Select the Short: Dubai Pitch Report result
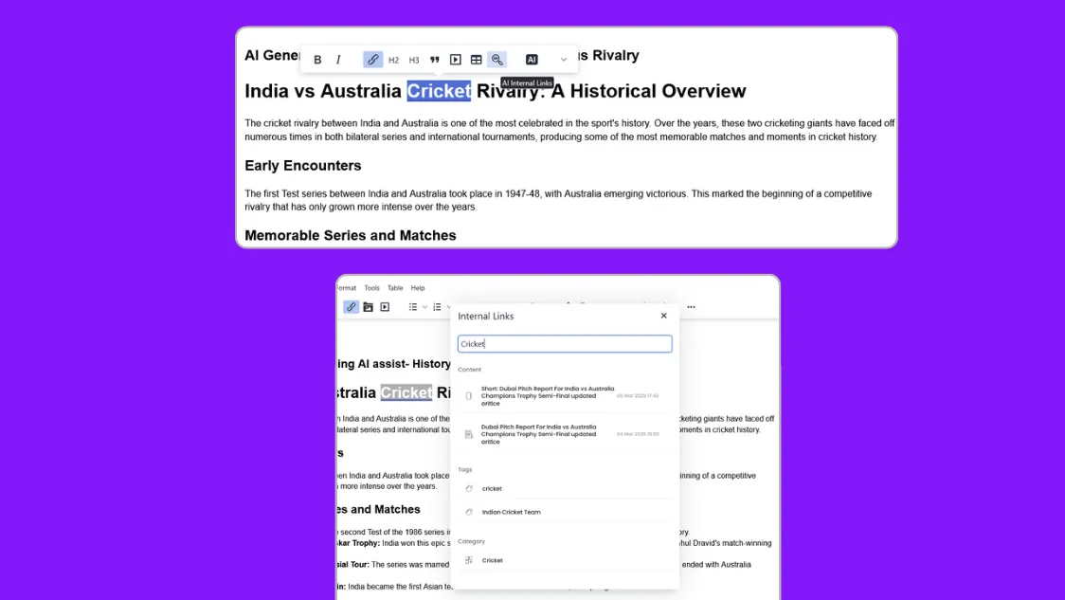The image size is (1065, 600). pyautogui.click(x=565, y=395)
